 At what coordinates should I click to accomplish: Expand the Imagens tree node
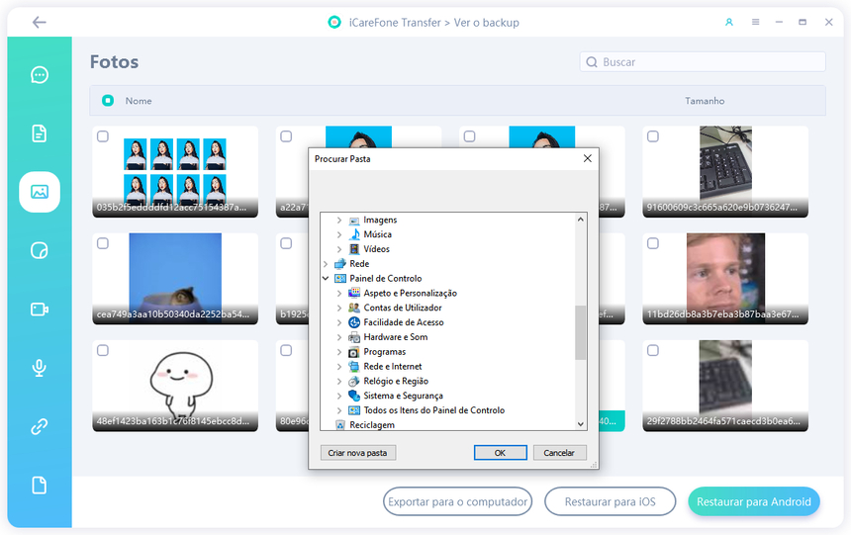[339, 220]
